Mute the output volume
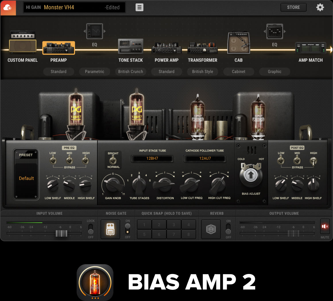The height and width of the screenshot is (301, 333). point(325,227)
